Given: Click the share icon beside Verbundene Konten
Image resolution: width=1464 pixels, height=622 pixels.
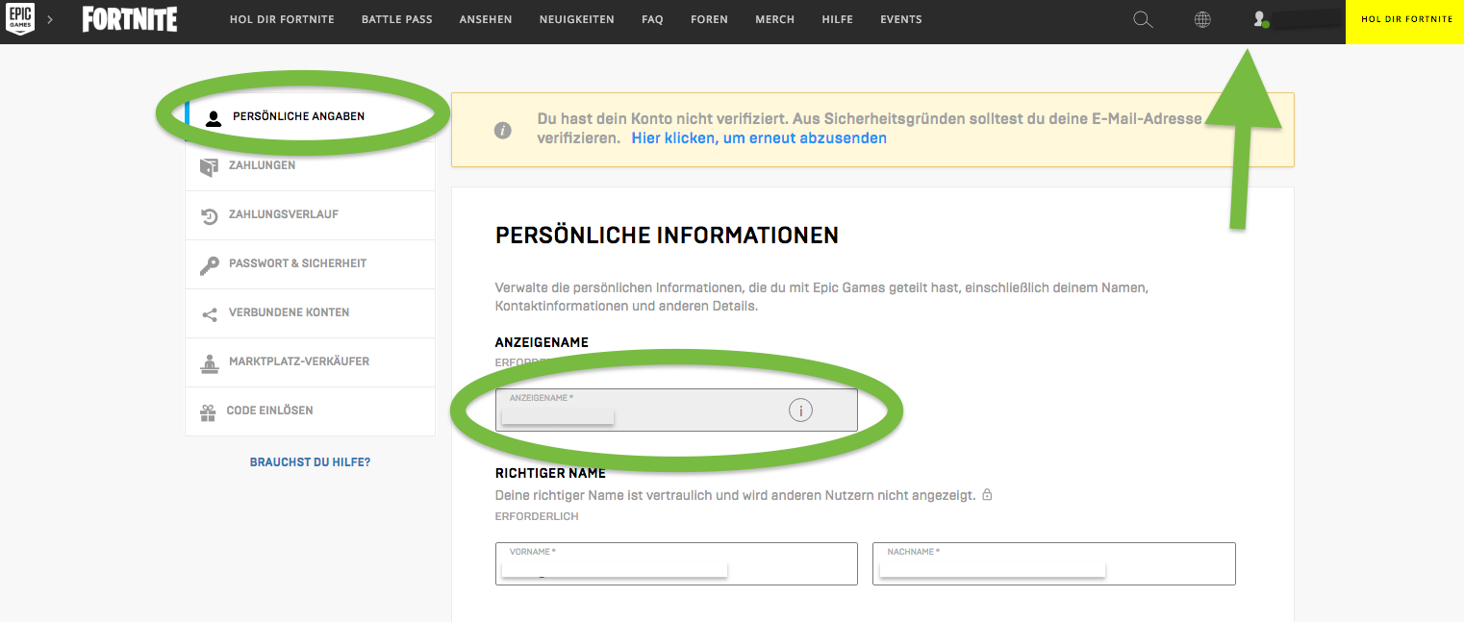Looking at the screenshot, I should tap(209, 314).
